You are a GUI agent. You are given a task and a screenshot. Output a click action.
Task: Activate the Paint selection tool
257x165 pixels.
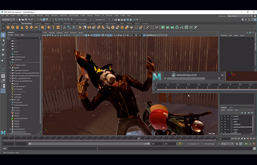coord(3,45)
